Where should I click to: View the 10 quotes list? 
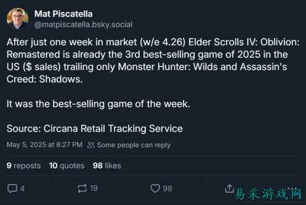coord(67,165)
